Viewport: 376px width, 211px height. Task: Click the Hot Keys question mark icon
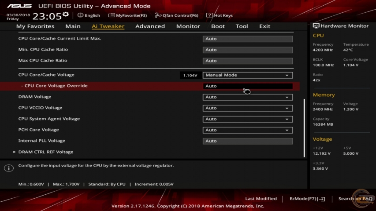click(x=209, y=15)
